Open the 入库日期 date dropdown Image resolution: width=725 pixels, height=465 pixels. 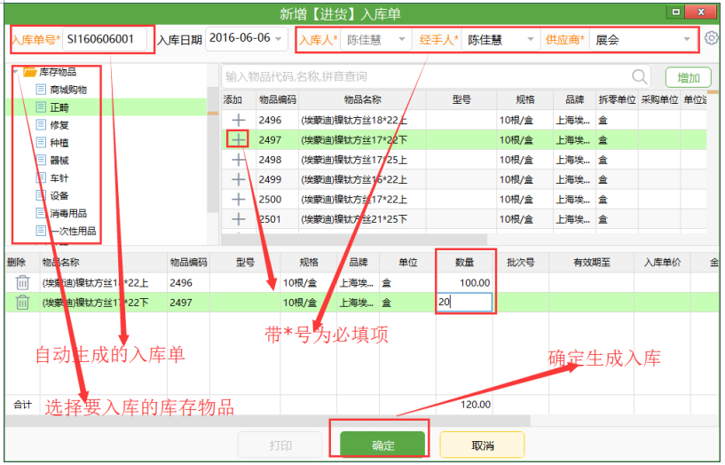[279, 39]
